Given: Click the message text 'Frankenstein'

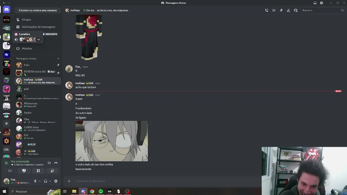Looking at the screenshot, I should pyautogui.click(x=83, y=108).
